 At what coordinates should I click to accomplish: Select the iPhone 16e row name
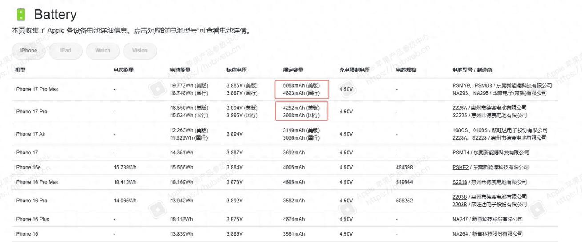[28, 167]
